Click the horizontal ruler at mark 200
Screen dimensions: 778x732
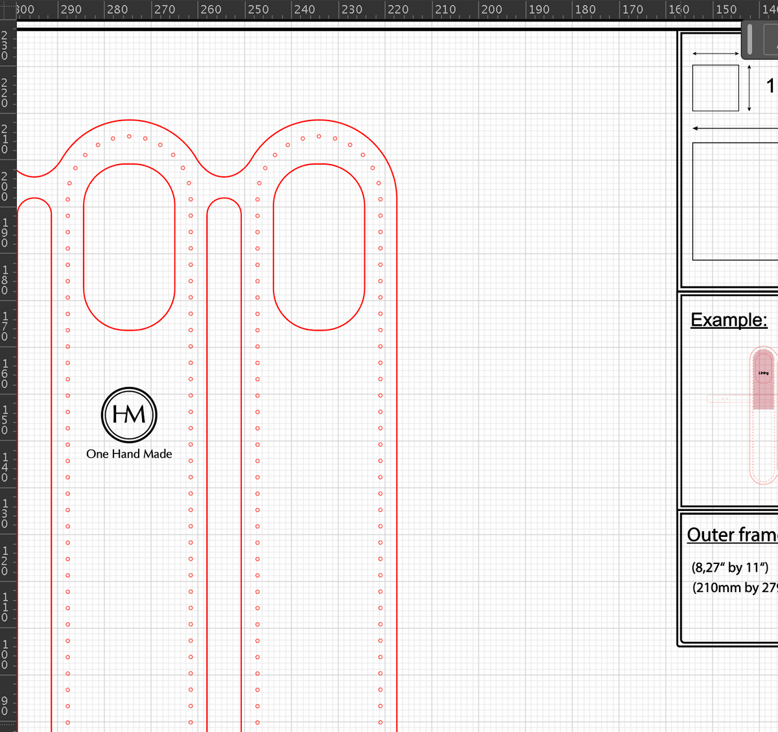point(491,9)
